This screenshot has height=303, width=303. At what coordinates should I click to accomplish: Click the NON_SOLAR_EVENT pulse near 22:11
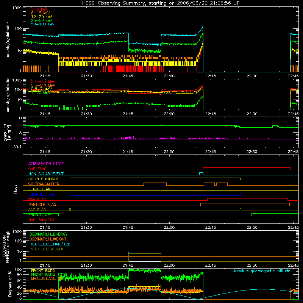coord(201,173)
